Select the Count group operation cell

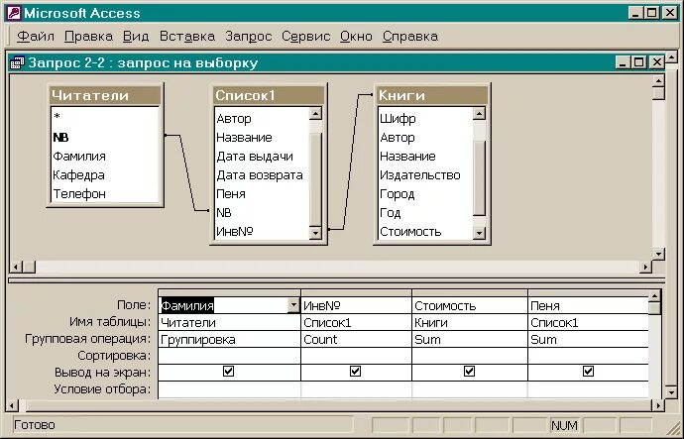pos(356,339)
